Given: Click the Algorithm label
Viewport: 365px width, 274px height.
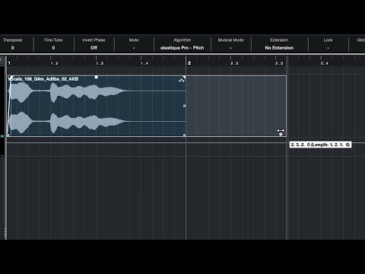Looking at the screenshot, I should click(x=182, y=40).
